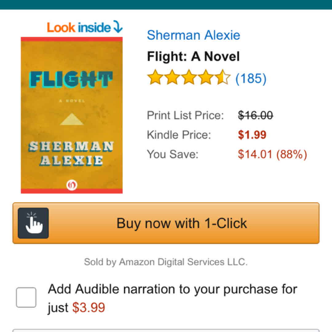Click the $1.99 Kindle price
This screenshot has width=332, height=332.
click(252, 135)
